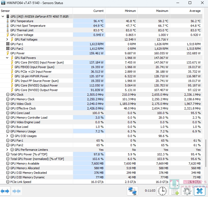Image resolution: width=208 pixels, height=197 pixels.
Task: Click thermometer icon beside GPU Temperature
Action: tap(8, 21)
